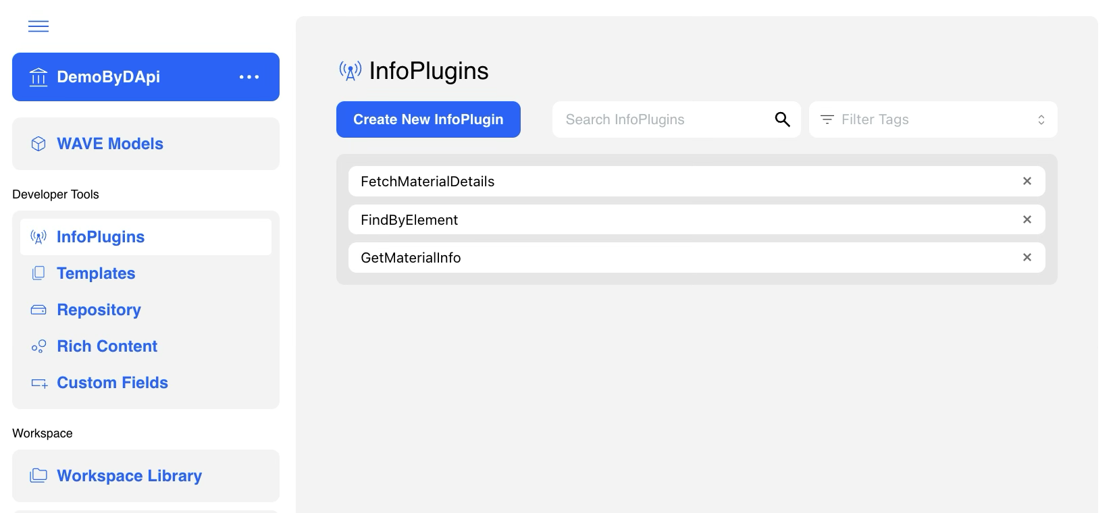The image size is (1113, 513).
Task: Open the GetMaterialInfo plugin row
Action: [x=411, y=258]
